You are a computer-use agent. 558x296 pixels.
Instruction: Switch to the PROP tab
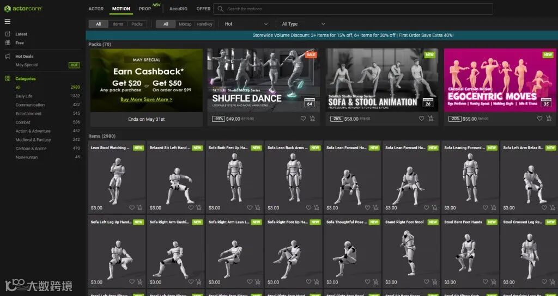click(x=145, y=9)
